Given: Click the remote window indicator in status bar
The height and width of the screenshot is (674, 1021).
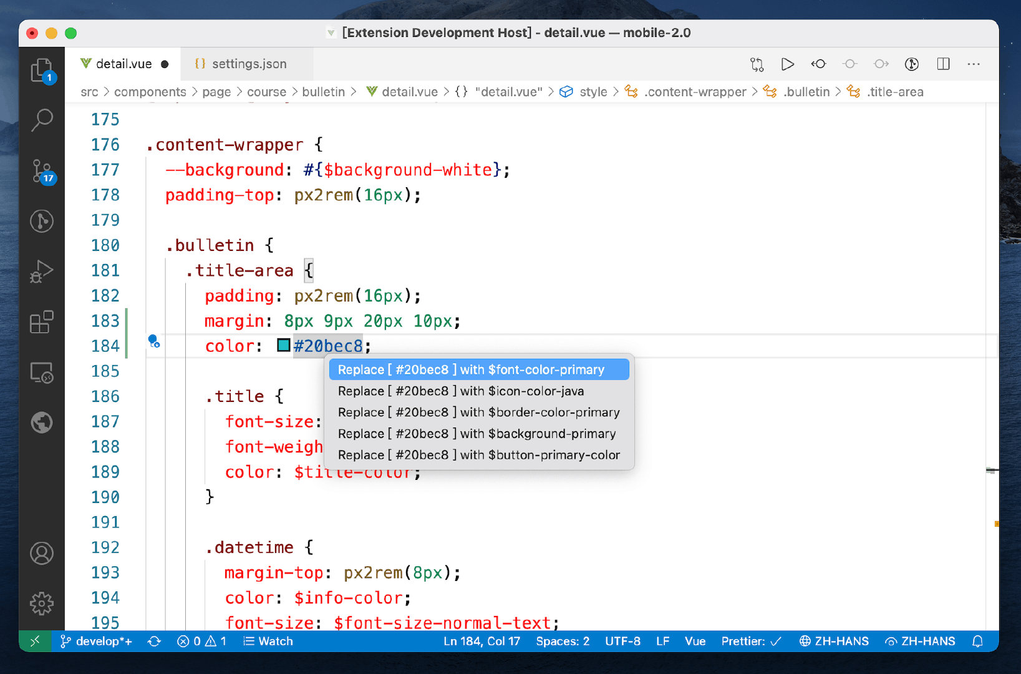Looking at the screenshot, I should pos(35,641).
